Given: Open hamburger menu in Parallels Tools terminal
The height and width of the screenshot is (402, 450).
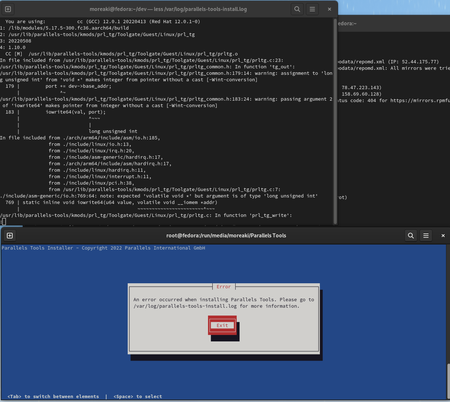Looking at the screenshot, I should click(x=426, y=235).
